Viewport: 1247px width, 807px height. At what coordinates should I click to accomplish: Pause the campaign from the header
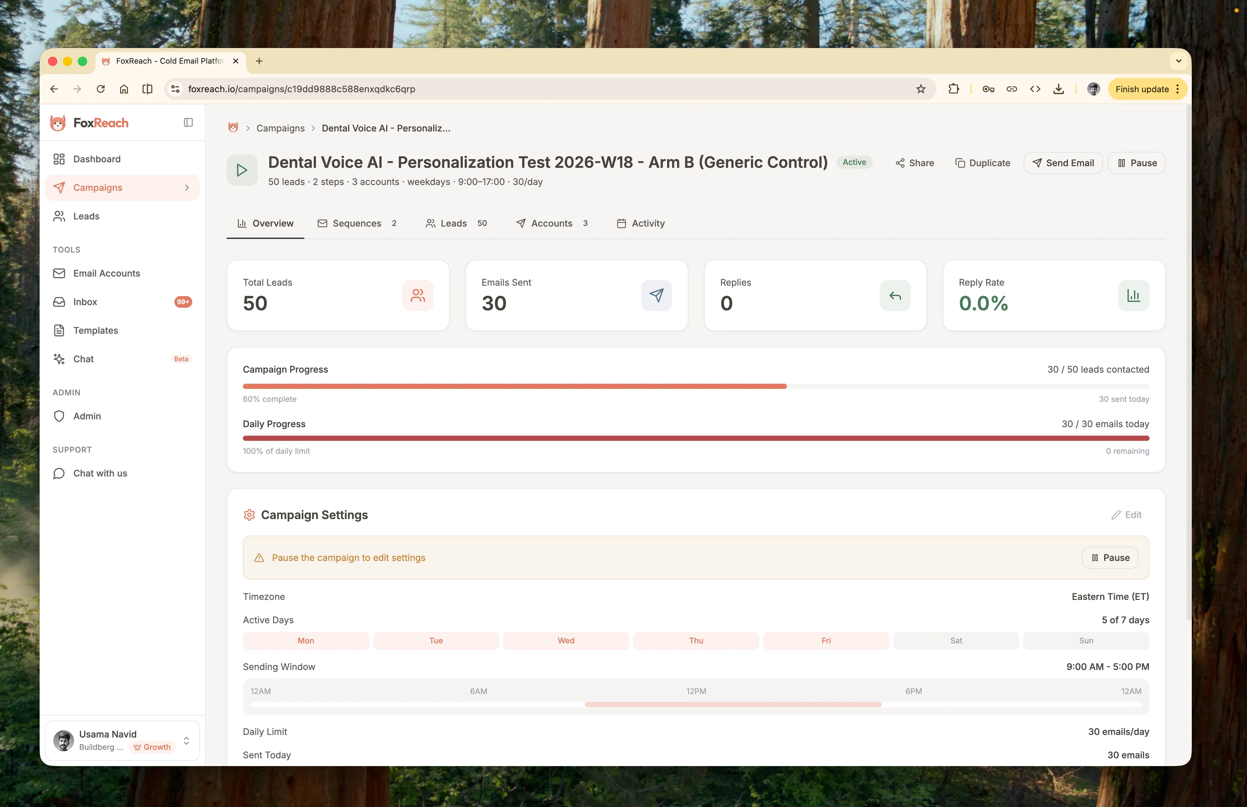click(x=1137, y=163)
